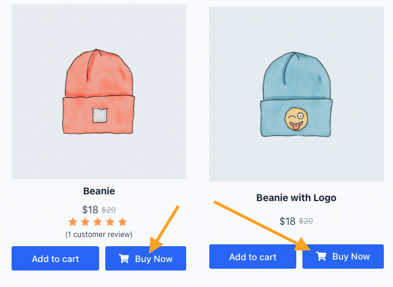Viewport: 393px width, 287px height.
Task: Click the first star of the Beanie rating
Action: tap(73, 222)
